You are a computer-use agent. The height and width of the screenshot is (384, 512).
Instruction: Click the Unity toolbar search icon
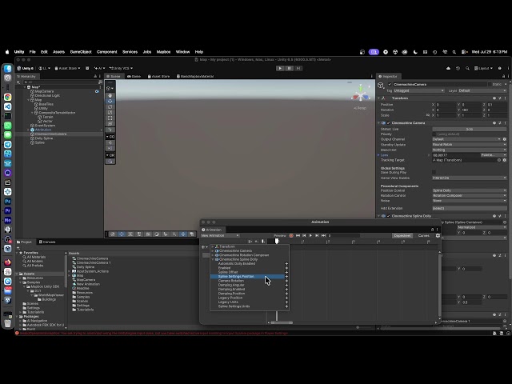[x=467, y=68]
